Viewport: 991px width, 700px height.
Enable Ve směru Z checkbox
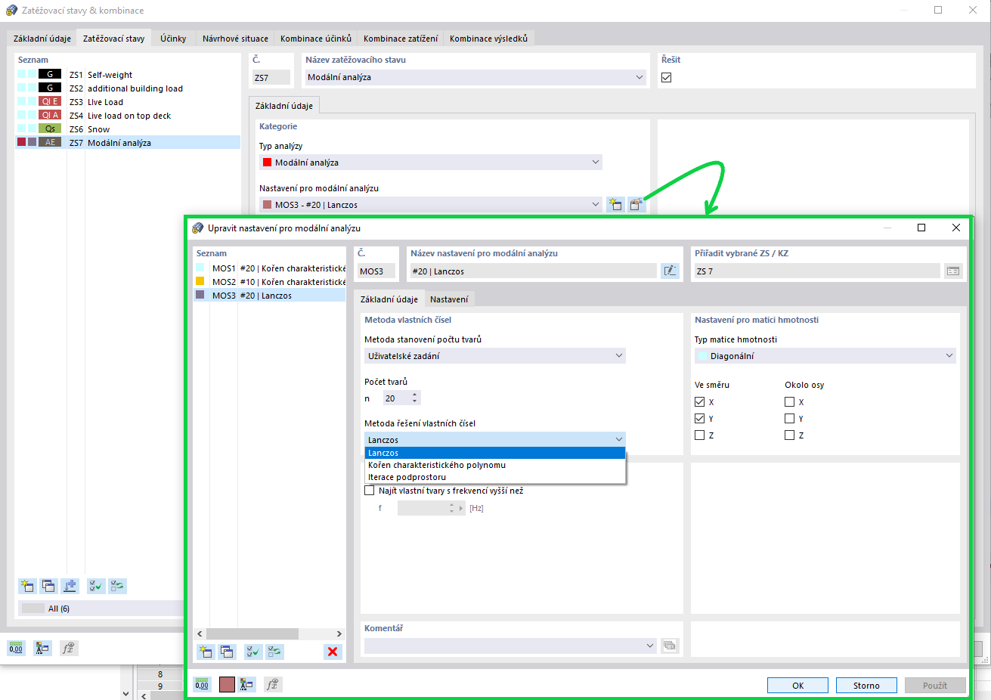tap(699, 435)
